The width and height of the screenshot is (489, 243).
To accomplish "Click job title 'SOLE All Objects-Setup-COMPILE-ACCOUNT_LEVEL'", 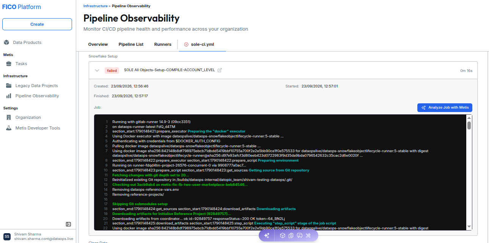I will click(169, 70).
